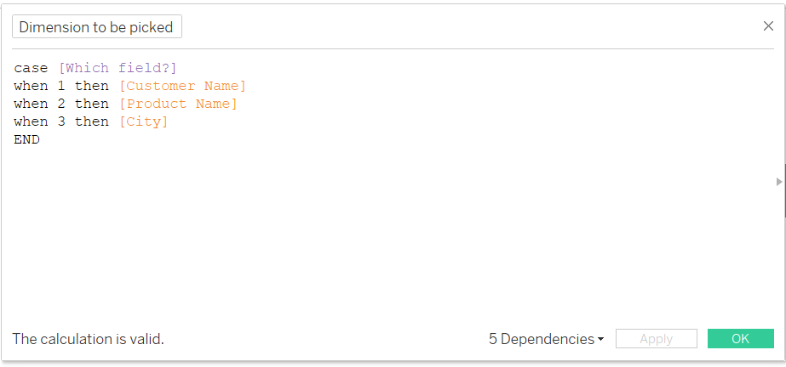Open the 5 Dependencies dropdown
The image size is (786, 367).
click(547, 339)
